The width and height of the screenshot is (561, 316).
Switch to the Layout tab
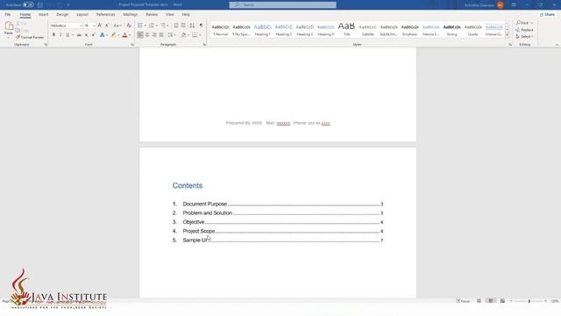pos(82,15)
